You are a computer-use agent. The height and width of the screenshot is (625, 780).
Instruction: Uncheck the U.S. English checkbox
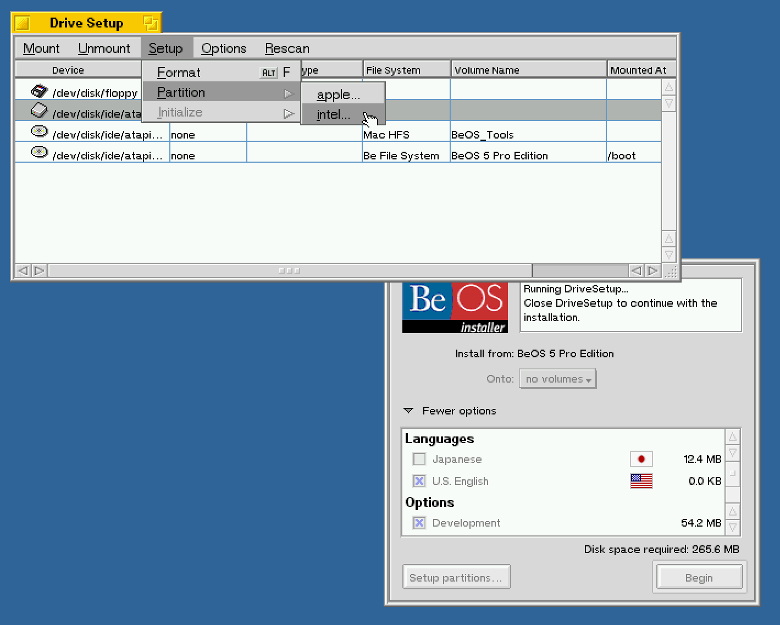(419, 481)
